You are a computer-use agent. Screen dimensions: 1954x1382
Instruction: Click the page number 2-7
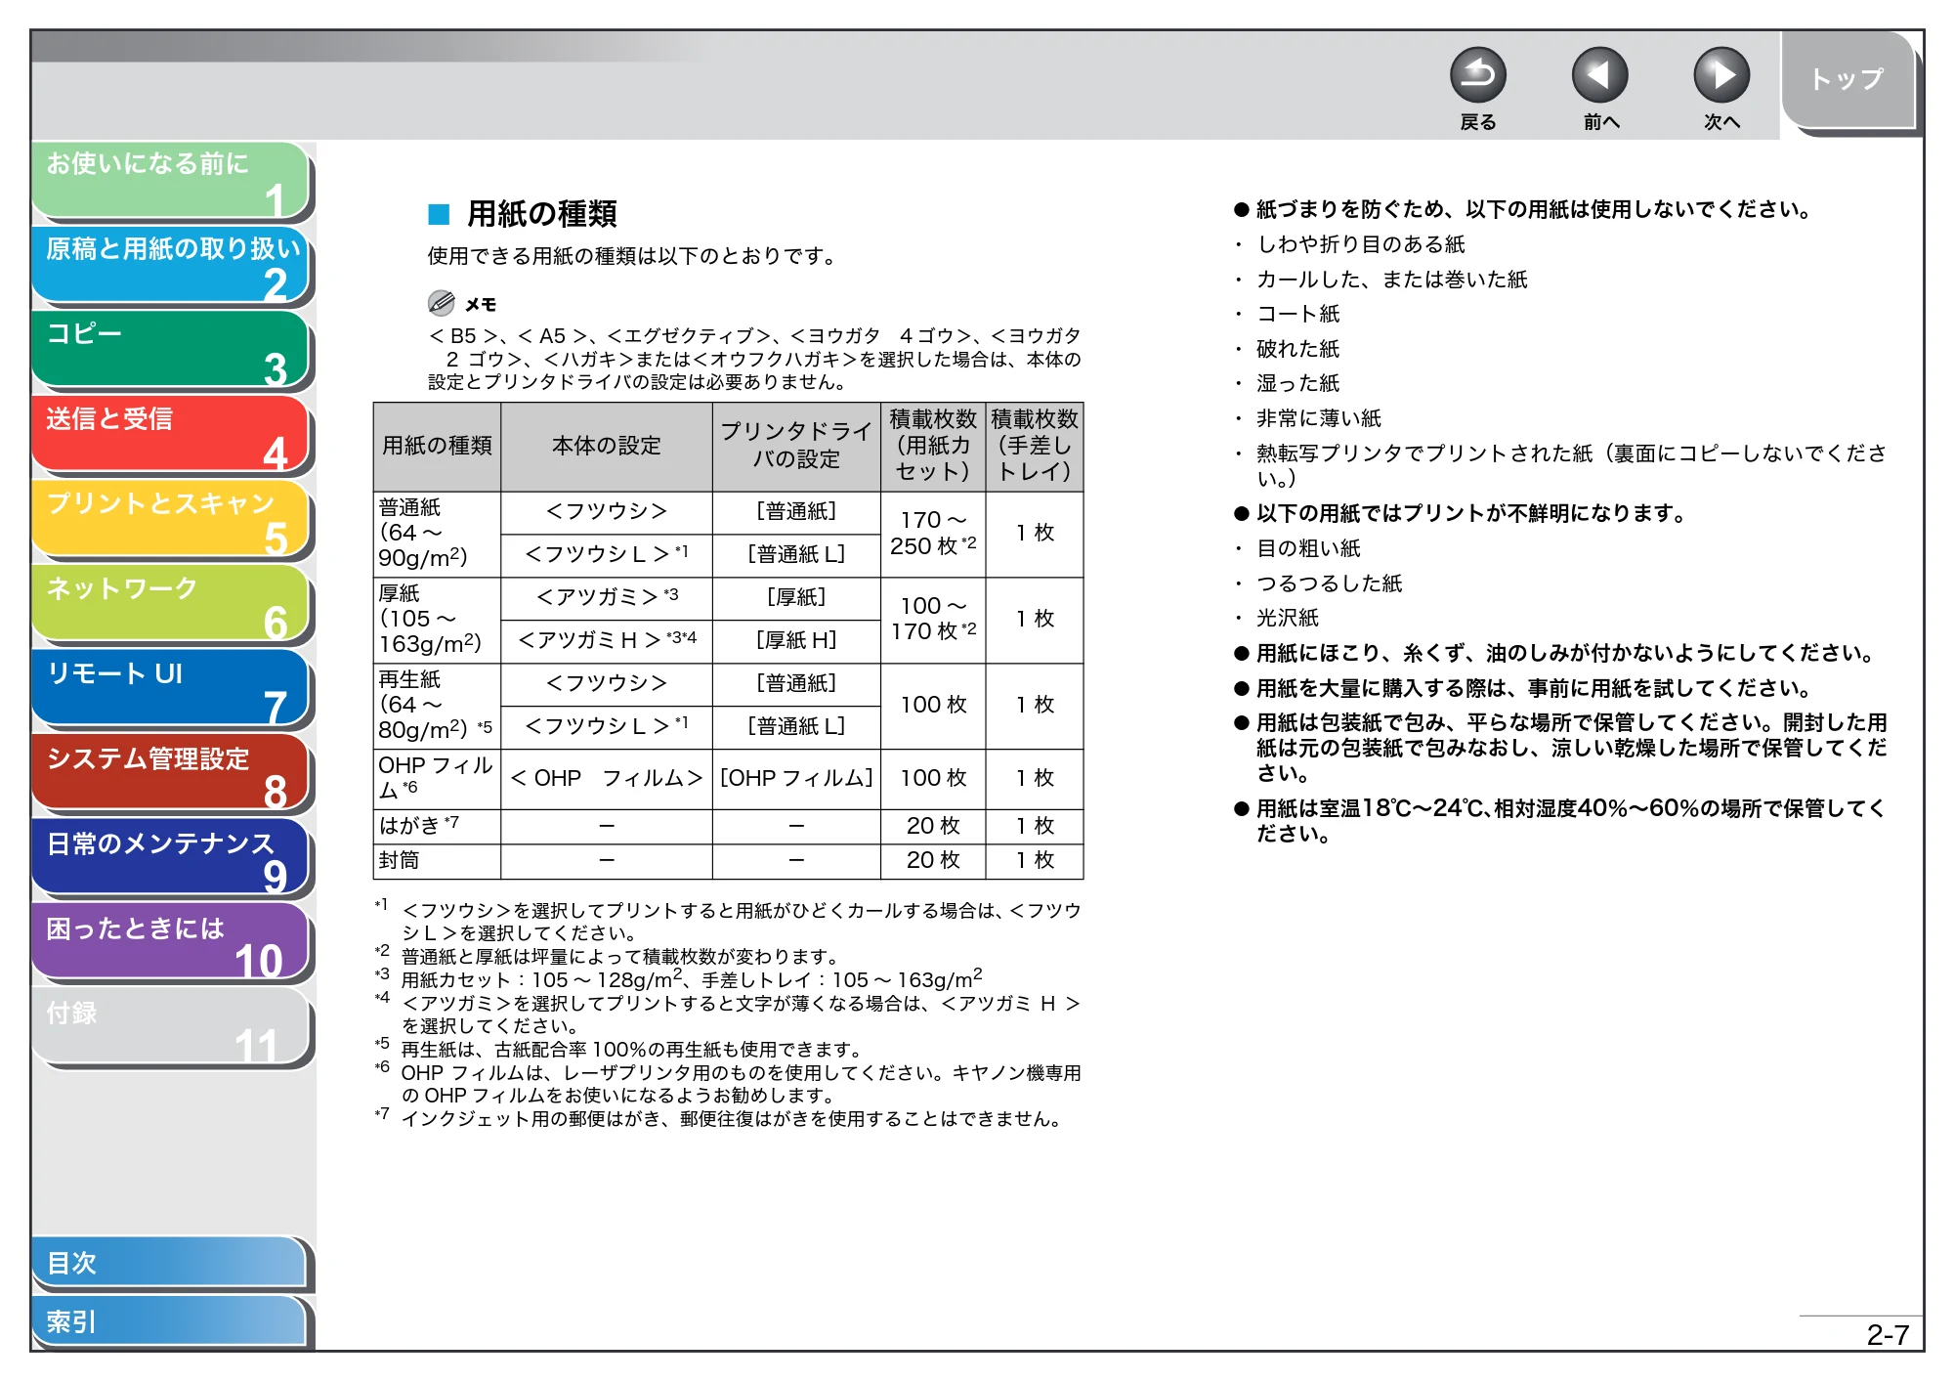[x=1887, y=1335]
